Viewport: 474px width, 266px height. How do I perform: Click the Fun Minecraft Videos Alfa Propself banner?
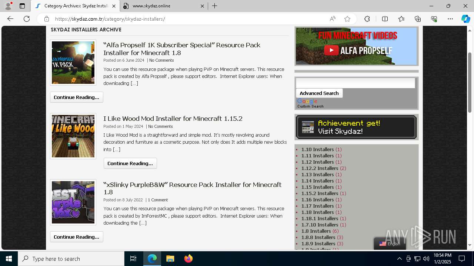[357, 46]
